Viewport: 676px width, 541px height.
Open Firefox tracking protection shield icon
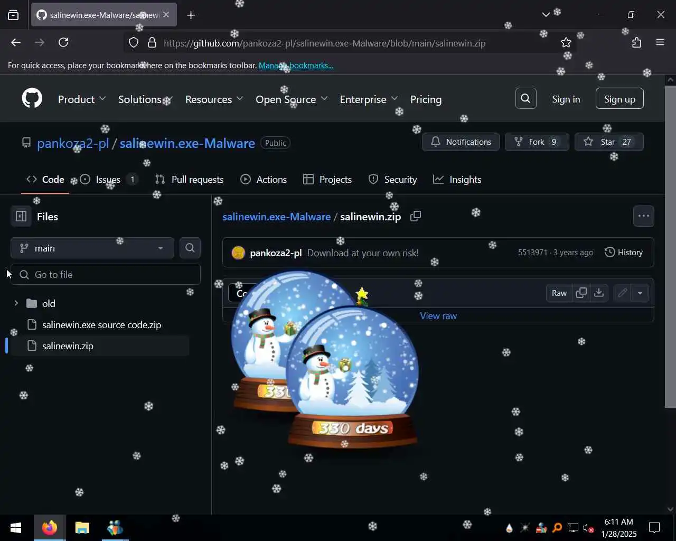[134, 43]
